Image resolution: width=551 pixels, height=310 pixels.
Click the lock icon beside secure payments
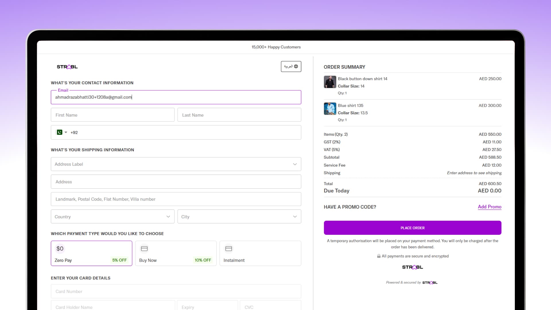[x=379, y=256]
